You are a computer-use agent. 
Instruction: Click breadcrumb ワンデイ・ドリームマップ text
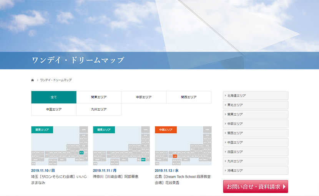point(56,80)
